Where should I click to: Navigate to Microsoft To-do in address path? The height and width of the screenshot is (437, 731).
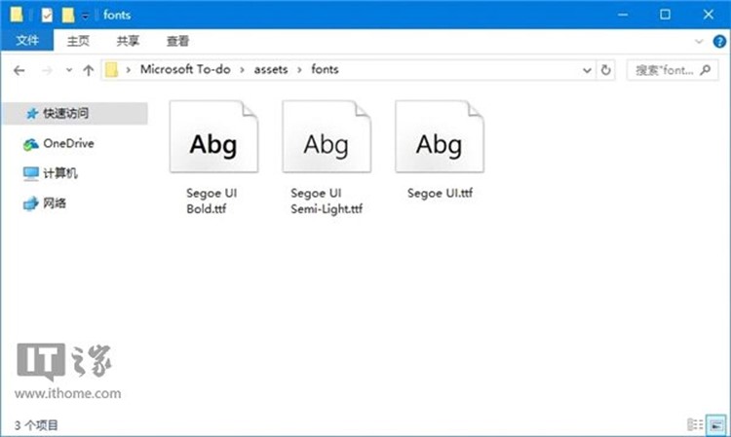tap(185, 70)
